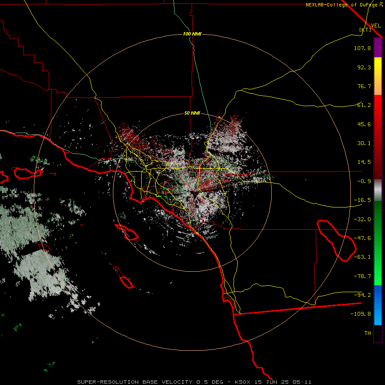Select the -0.9 velocity scale value
Viewport: 385px width, 385px height.
click(x=364, y=181)
